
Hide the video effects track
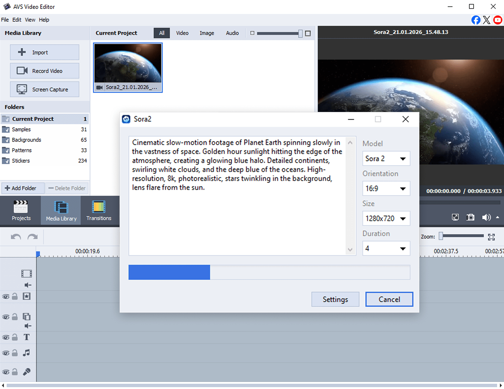pos(6,297)
